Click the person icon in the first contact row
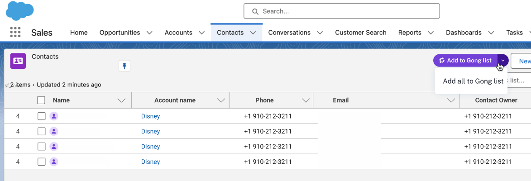This screenshot has height=181, width=531. (54, 116)
